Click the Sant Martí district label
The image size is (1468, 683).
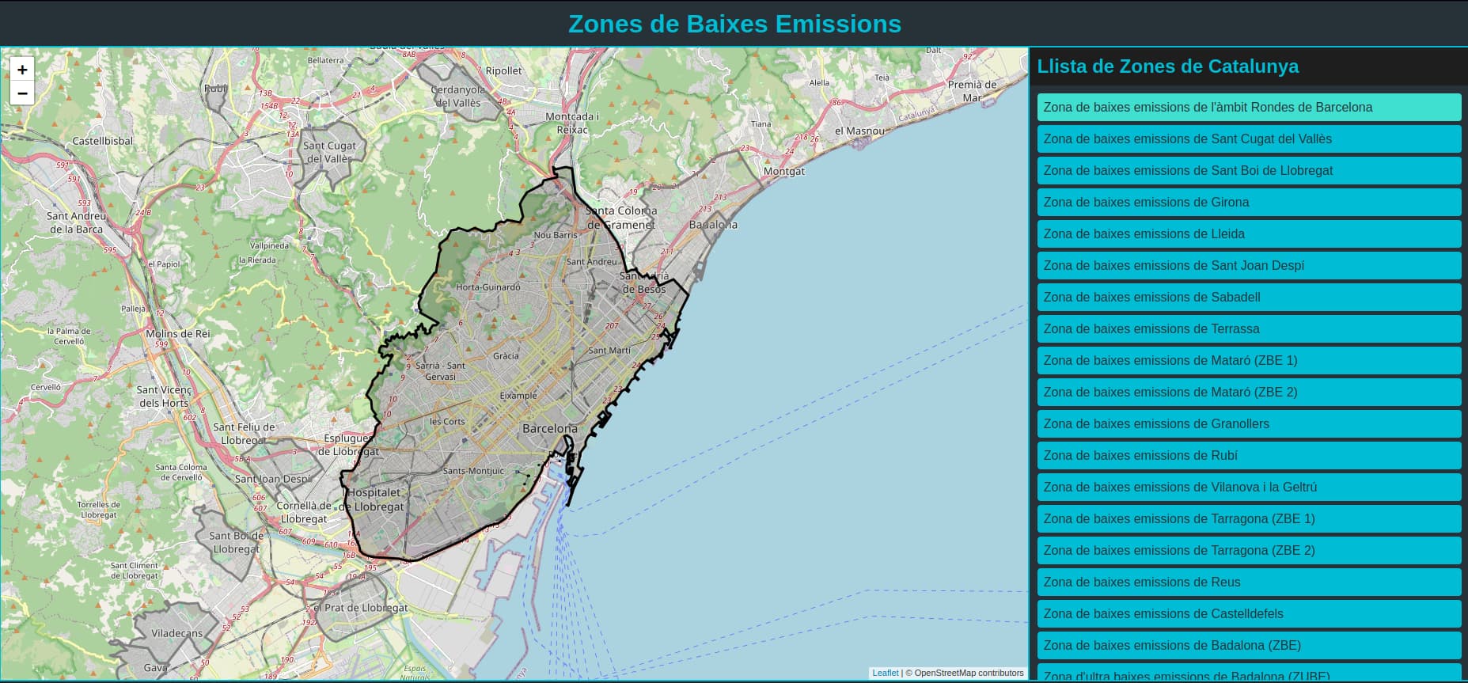(609, 350)
